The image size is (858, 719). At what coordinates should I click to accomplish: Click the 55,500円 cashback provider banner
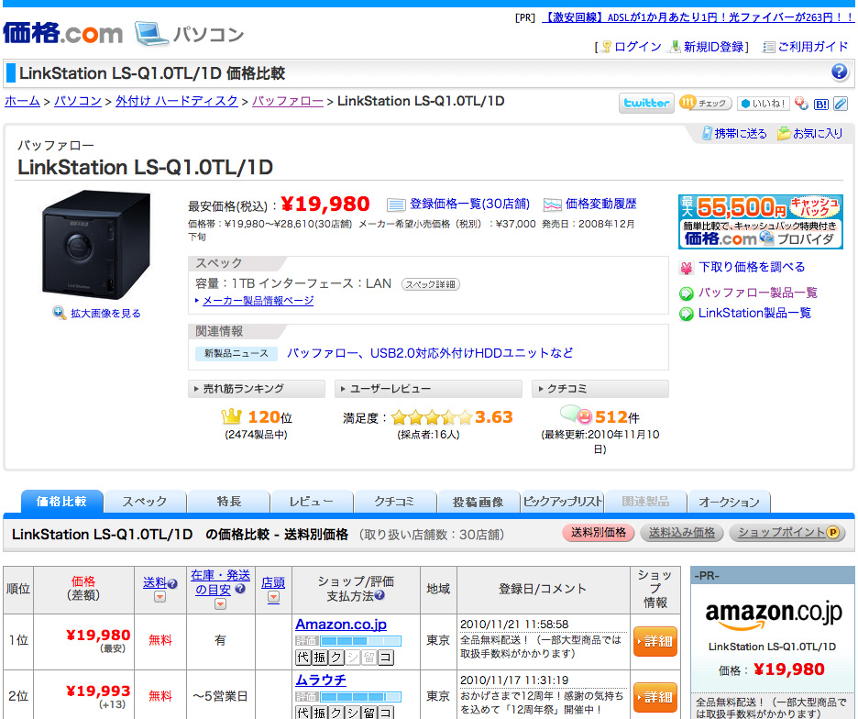(761, 222)
